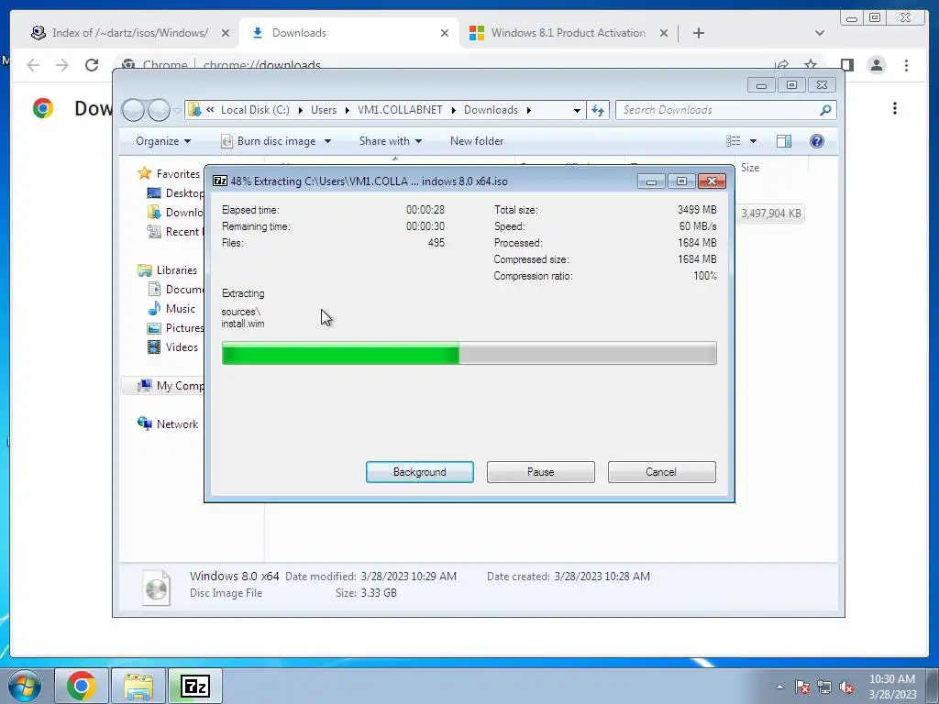Screen dimensions: 939x704
Task: Open the Share with menu
Action: (x=391, y=141)
